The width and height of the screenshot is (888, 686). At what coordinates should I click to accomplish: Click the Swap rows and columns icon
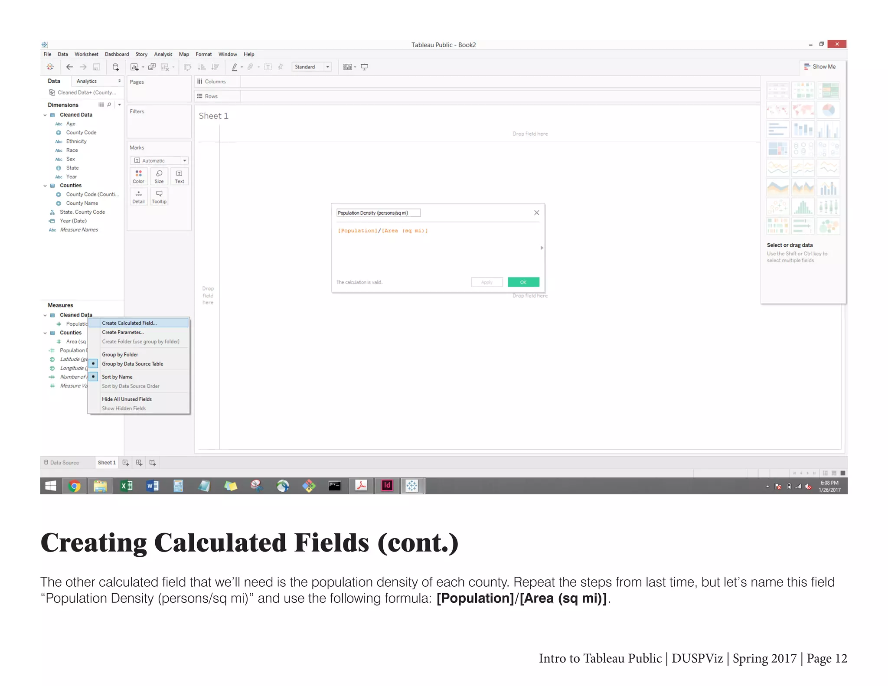click(x=188, y=67)
